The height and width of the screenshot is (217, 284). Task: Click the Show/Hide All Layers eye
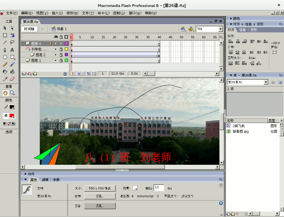[56, 37]
